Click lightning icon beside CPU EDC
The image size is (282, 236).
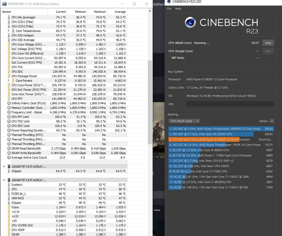9,71
